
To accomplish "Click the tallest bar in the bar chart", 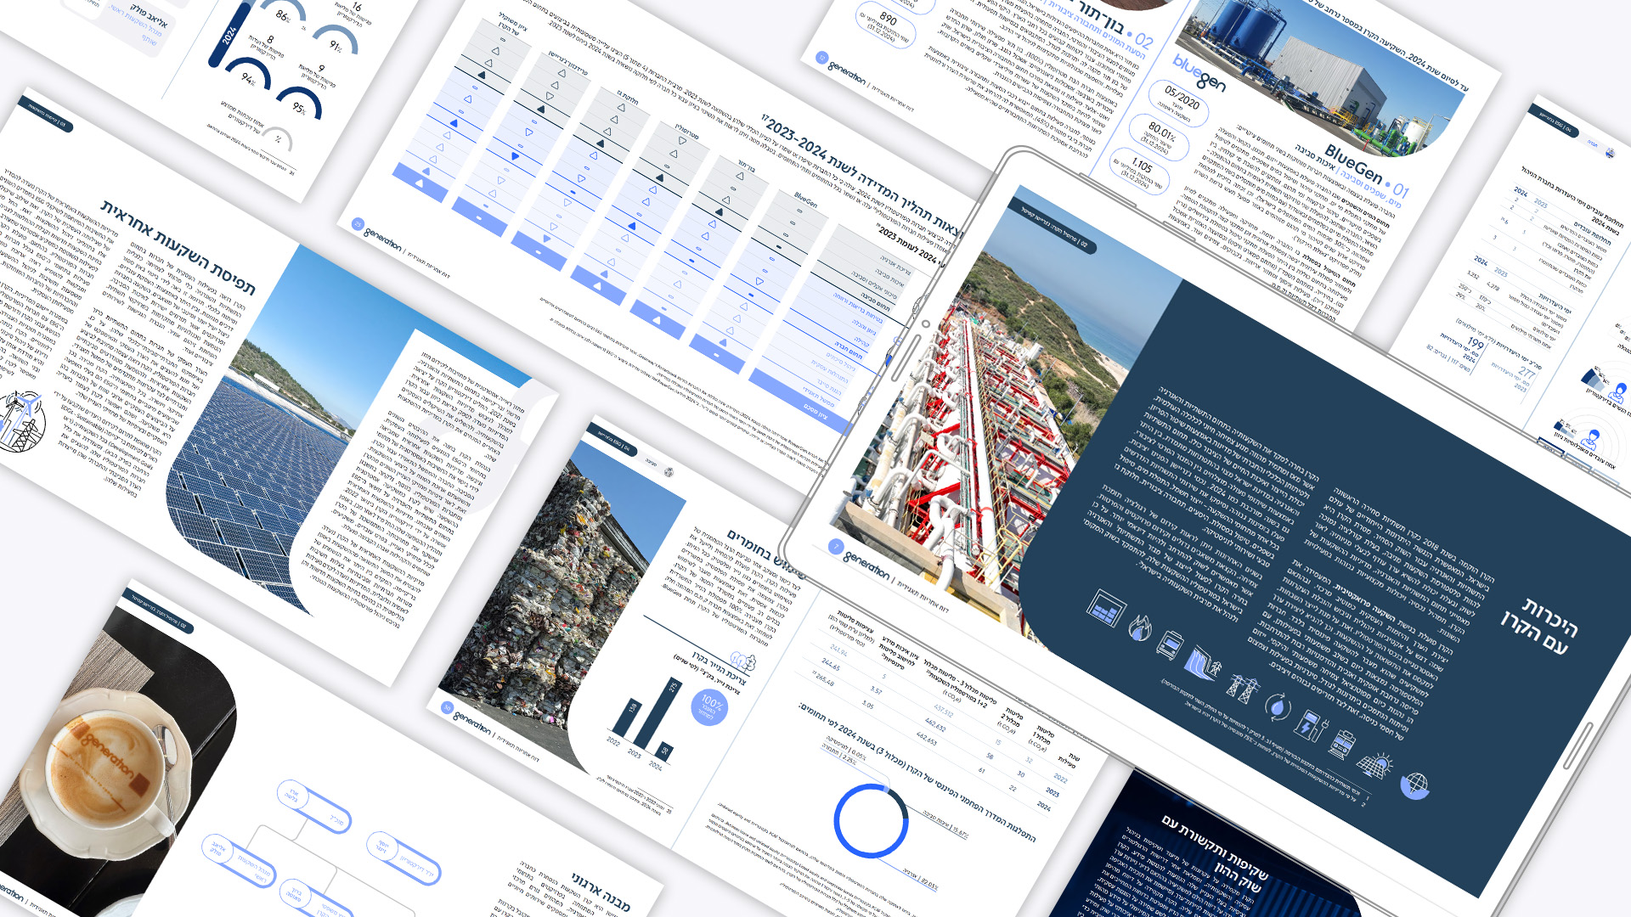I will tap(657, 713).
